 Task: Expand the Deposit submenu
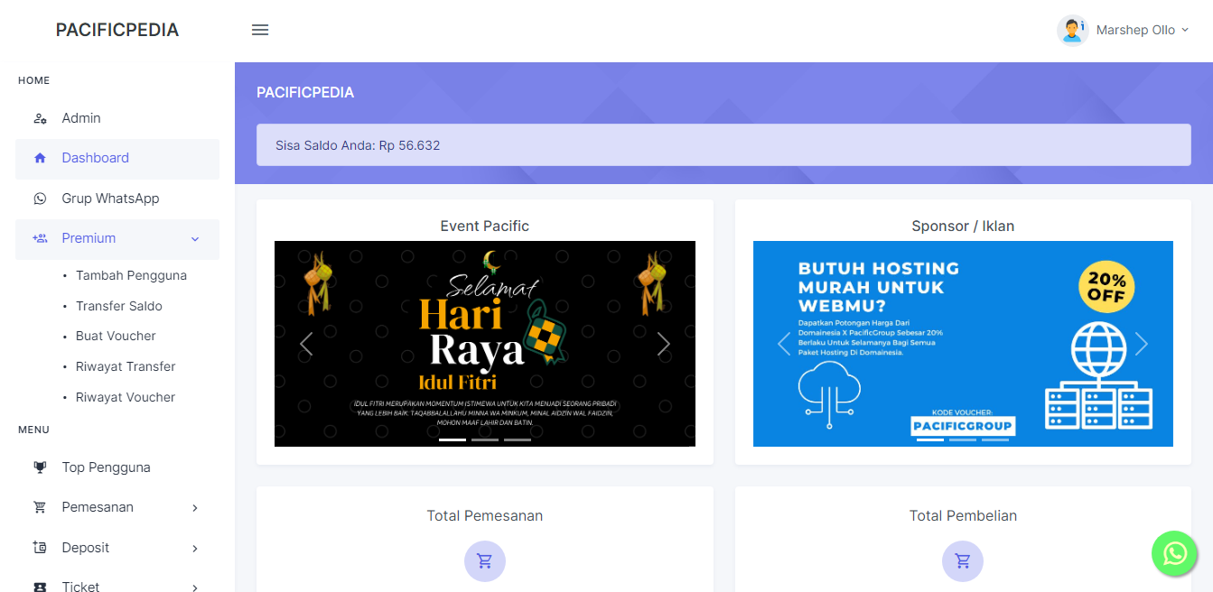(194, 549)
